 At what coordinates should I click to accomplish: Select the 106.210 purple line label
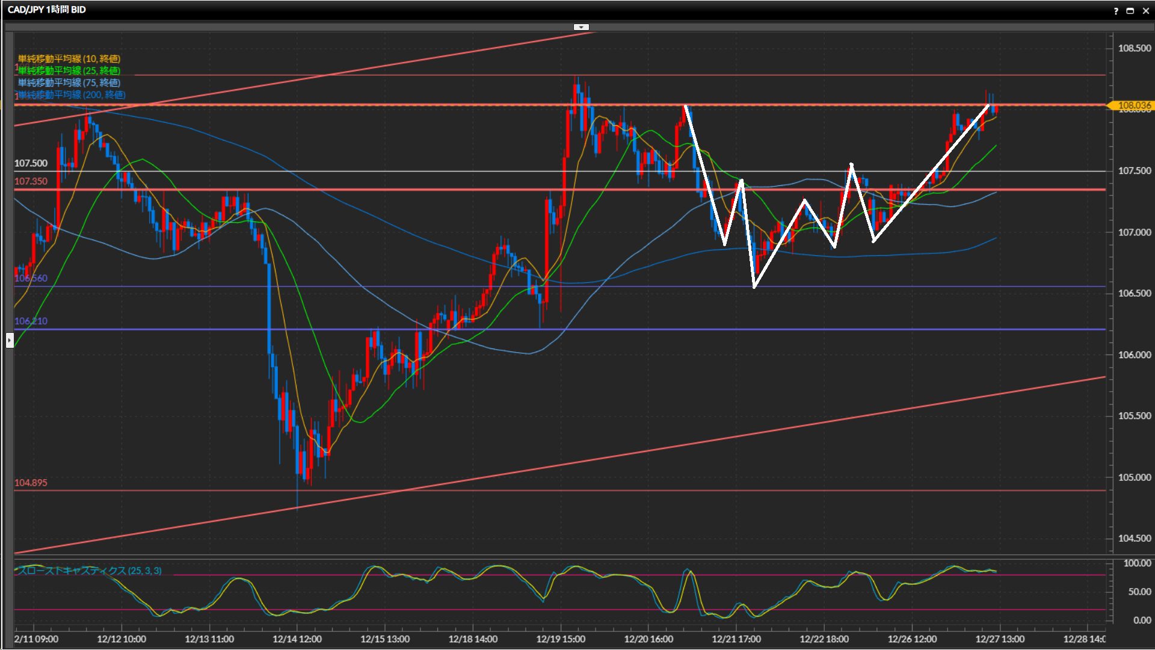click(31, 321)
